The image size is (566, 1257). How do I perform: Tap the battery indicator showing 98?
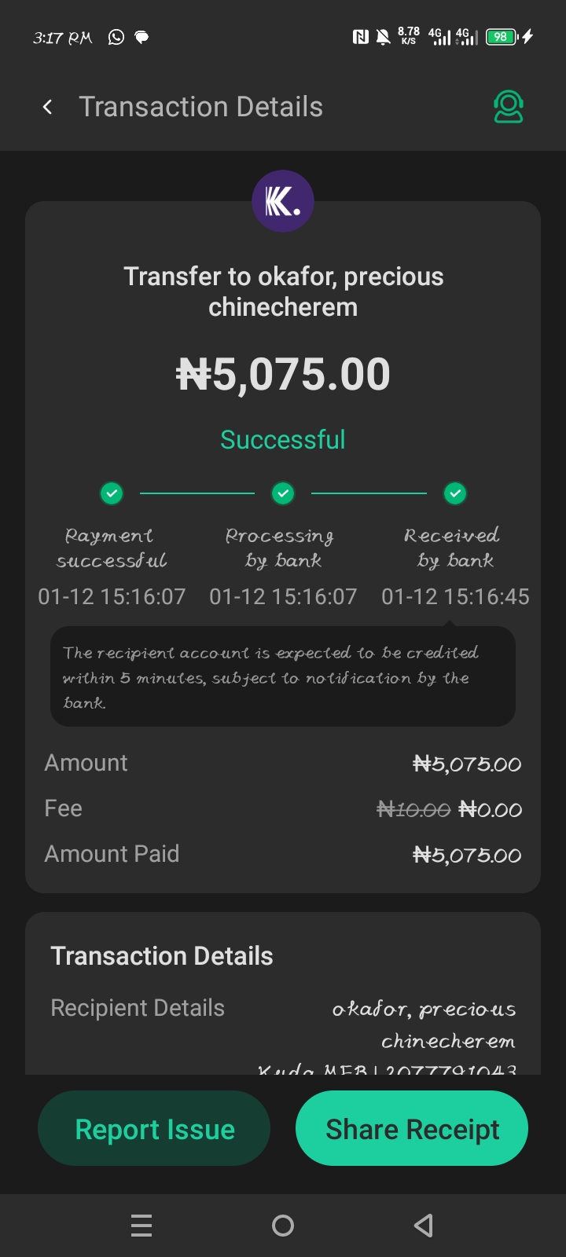click(501, 37)
